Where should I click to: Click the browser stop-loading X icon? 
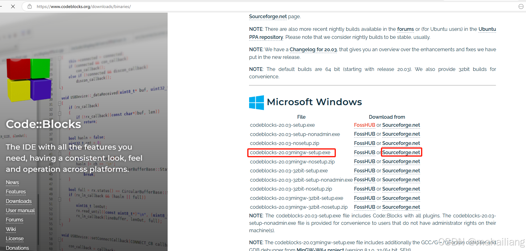pos(13,6)
